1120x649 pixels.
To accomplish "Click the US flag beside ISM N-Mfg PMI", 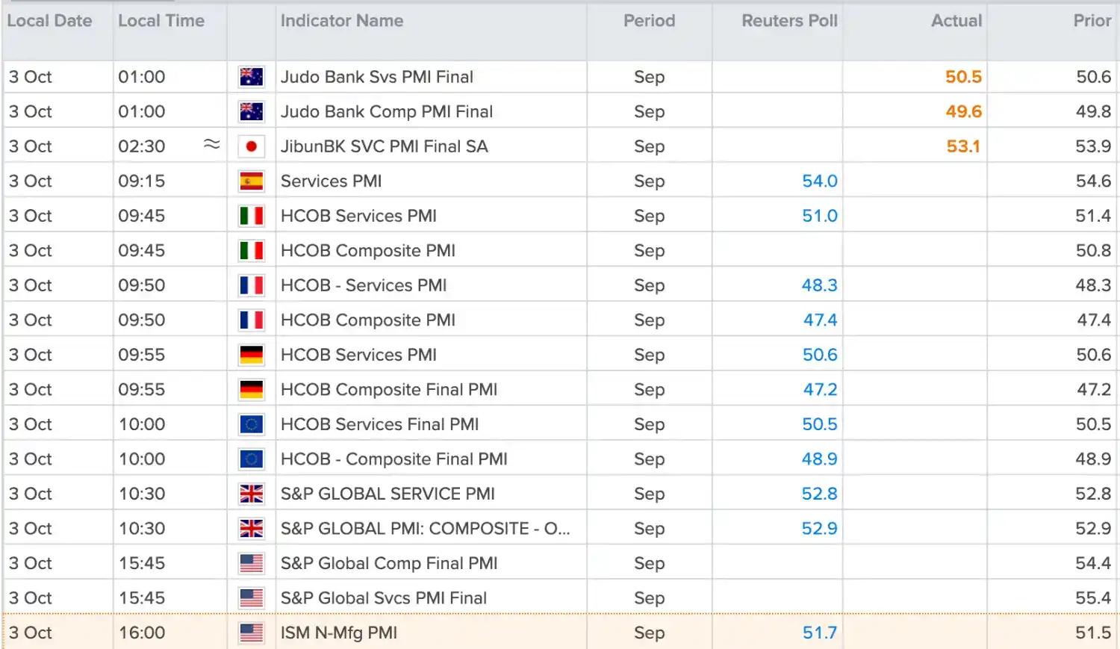I will pyautogui.click(x=252, y=633).
